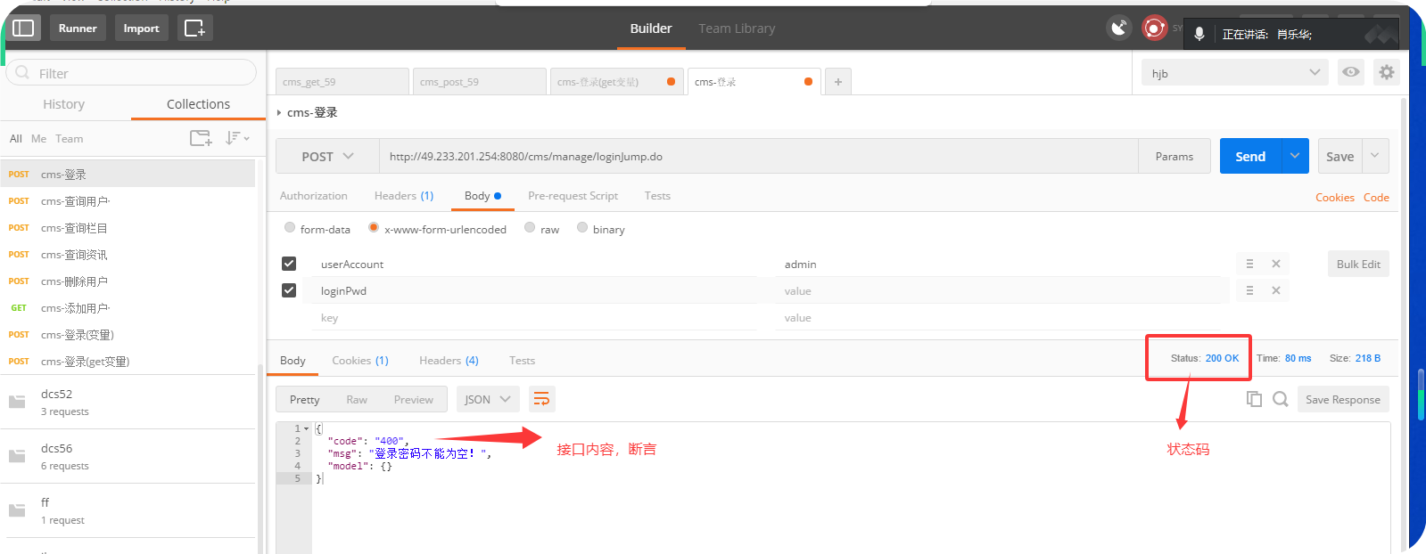Click the microphone icon in speaking overlay

[x=1199, y=34]
